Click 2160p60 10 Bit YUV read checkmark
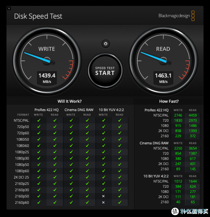This screenshot has height=217, width=210. 120,202
